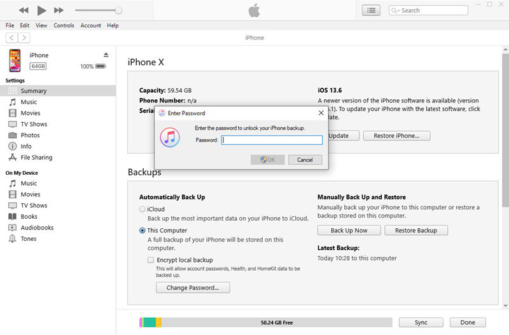Click Restore Backup button
The width and height of the screenshot is (509, 335).
point(416,230)
